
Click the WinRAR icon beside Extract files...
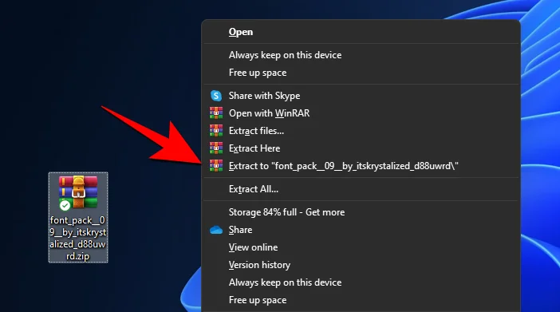point(216,131)
